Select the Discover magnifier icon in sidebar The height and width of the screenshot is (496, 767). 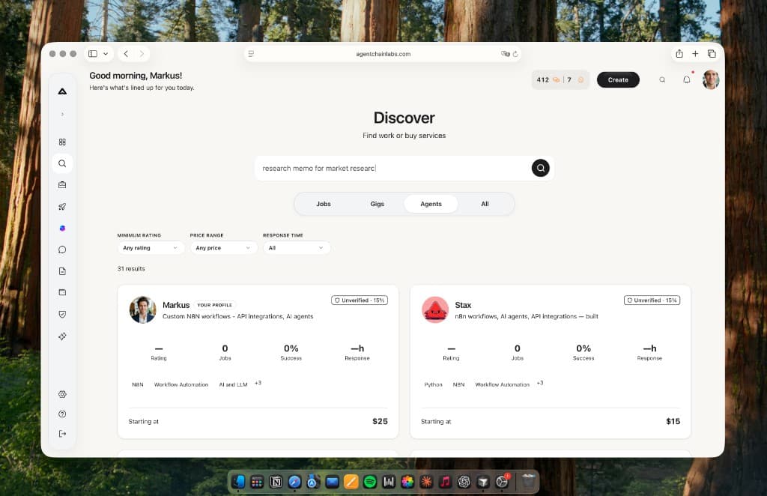click(x=62, y=163)
